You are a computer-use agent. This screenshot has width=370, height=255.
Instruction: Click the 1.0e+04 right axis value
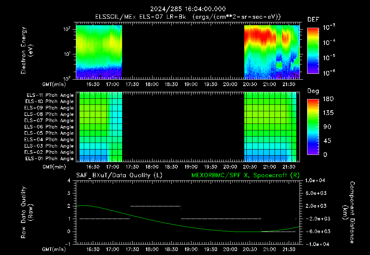coord(315,181)
